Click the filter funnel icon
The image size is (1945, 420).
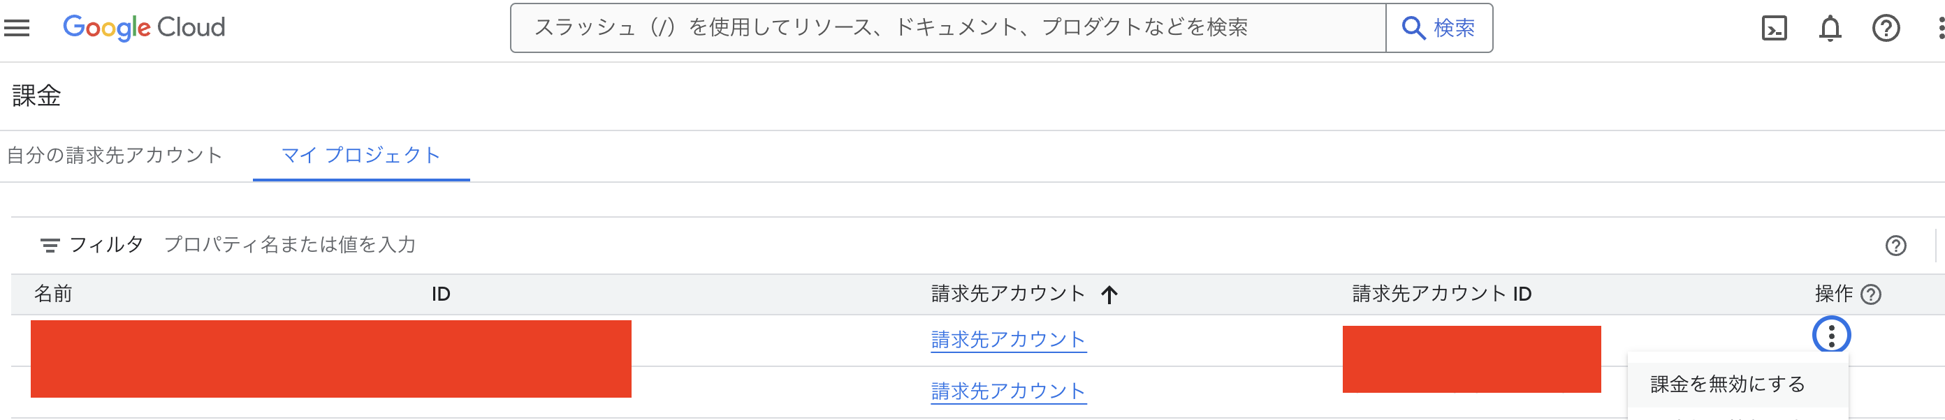click(48, 244)
